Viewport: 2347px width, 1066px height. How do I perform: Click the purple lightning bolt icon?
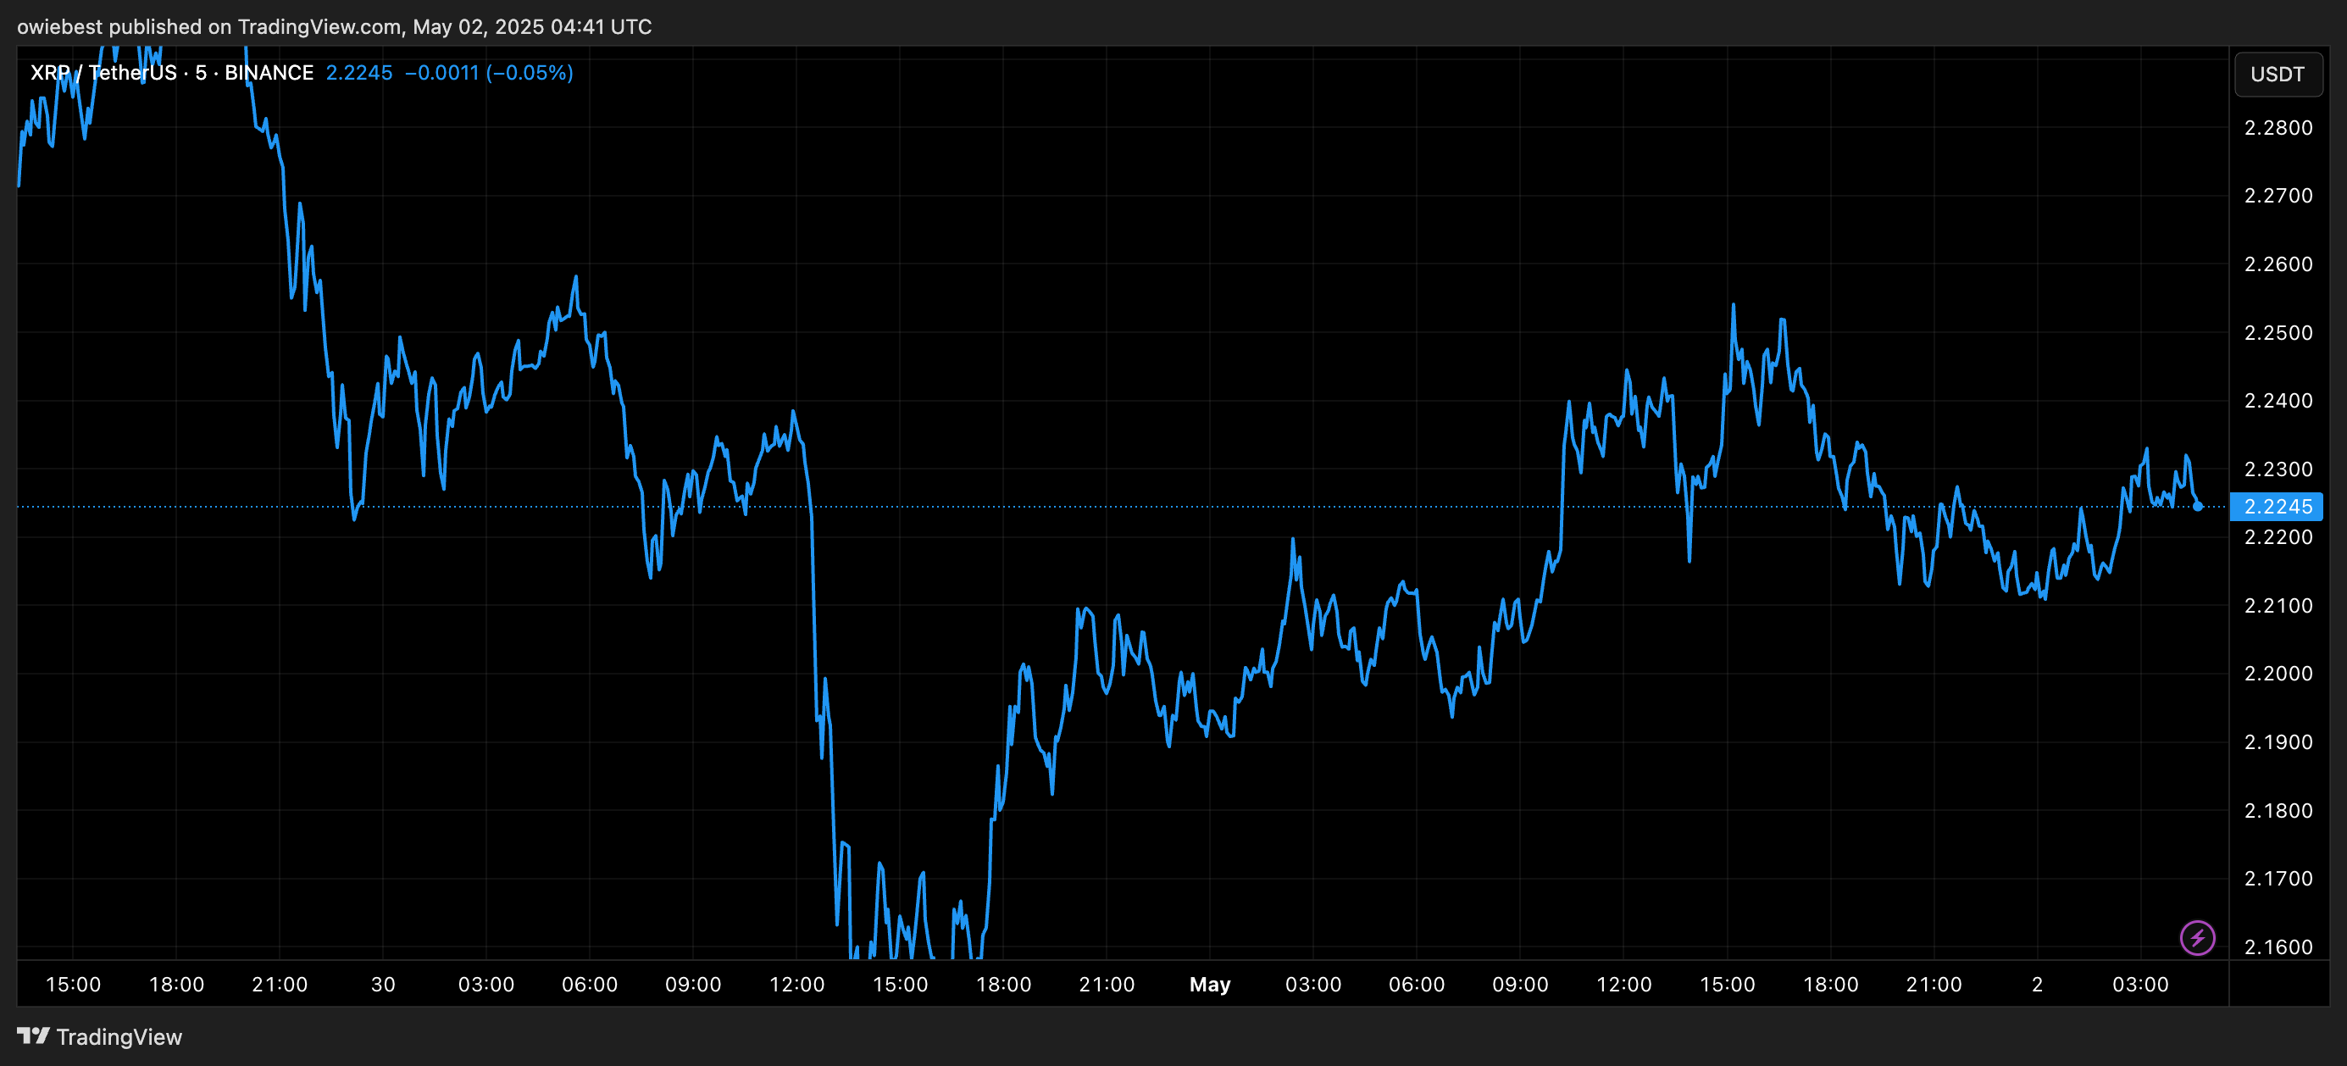(2197, 937)
